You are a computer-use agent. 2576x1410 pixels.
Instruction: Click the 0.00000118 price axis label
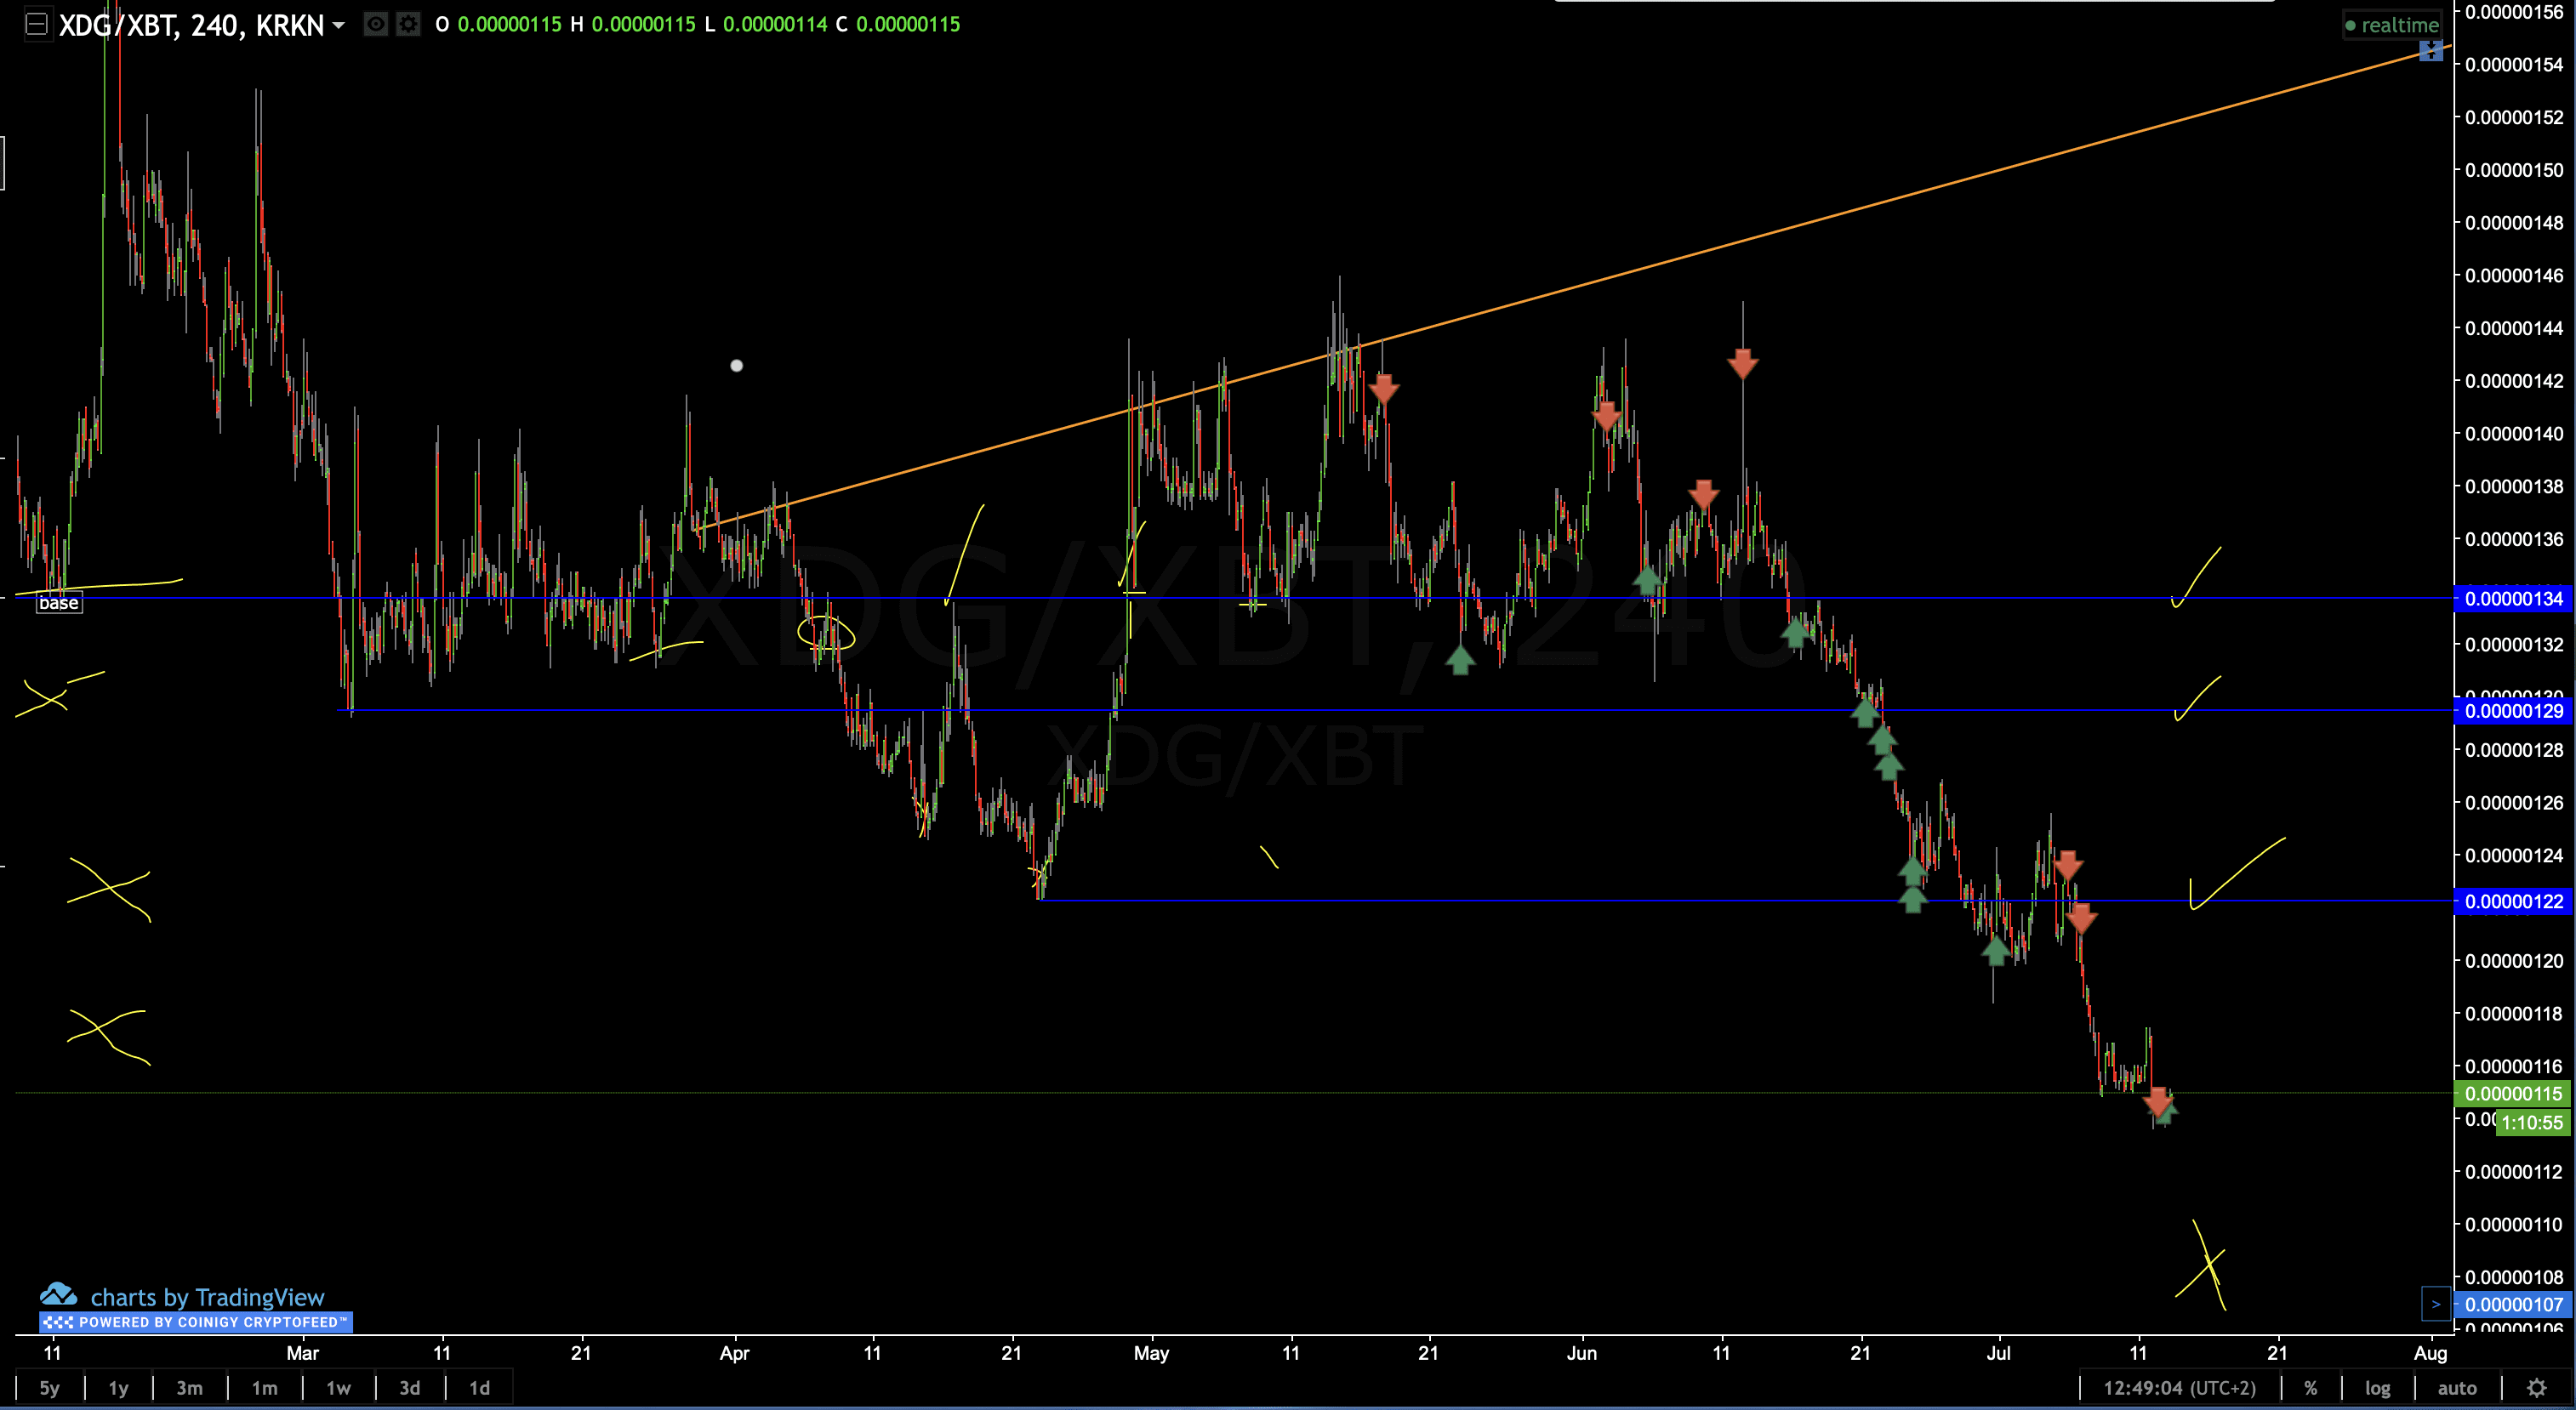point(2514,1014)
